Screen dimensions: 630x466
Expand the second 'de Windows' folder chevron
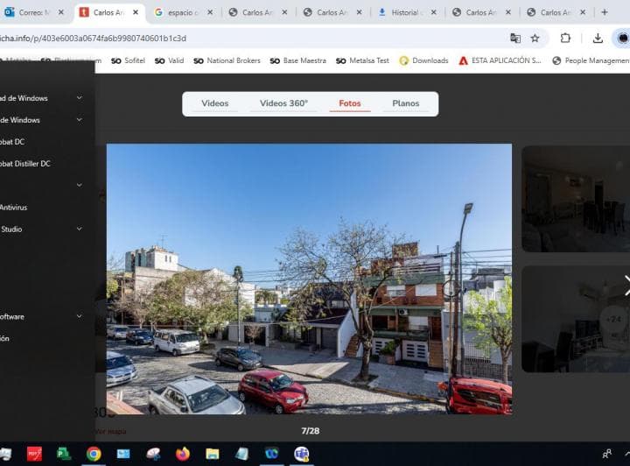click(79, 120)
